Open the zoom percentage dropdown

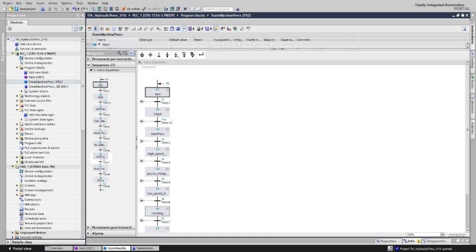[443, 235]
